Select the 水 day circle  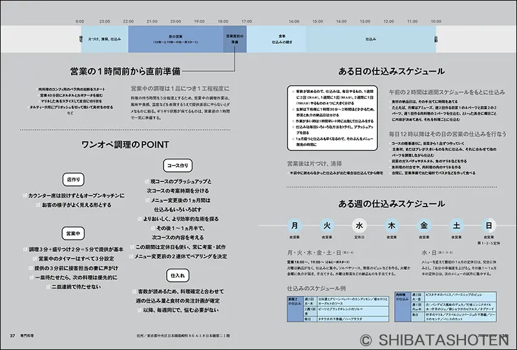[x=359, y=226]
